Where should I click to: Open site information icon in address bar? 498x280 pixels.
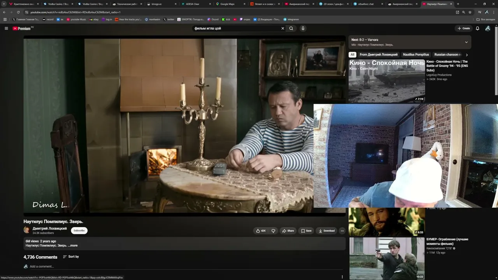point(26,12)
